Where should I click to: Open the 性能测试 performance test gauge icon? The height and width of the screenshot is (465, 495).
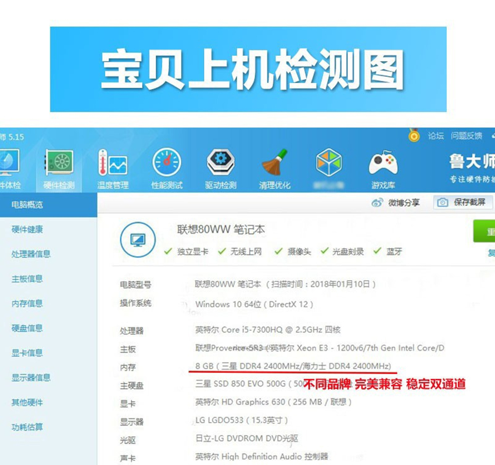[167, 162]
